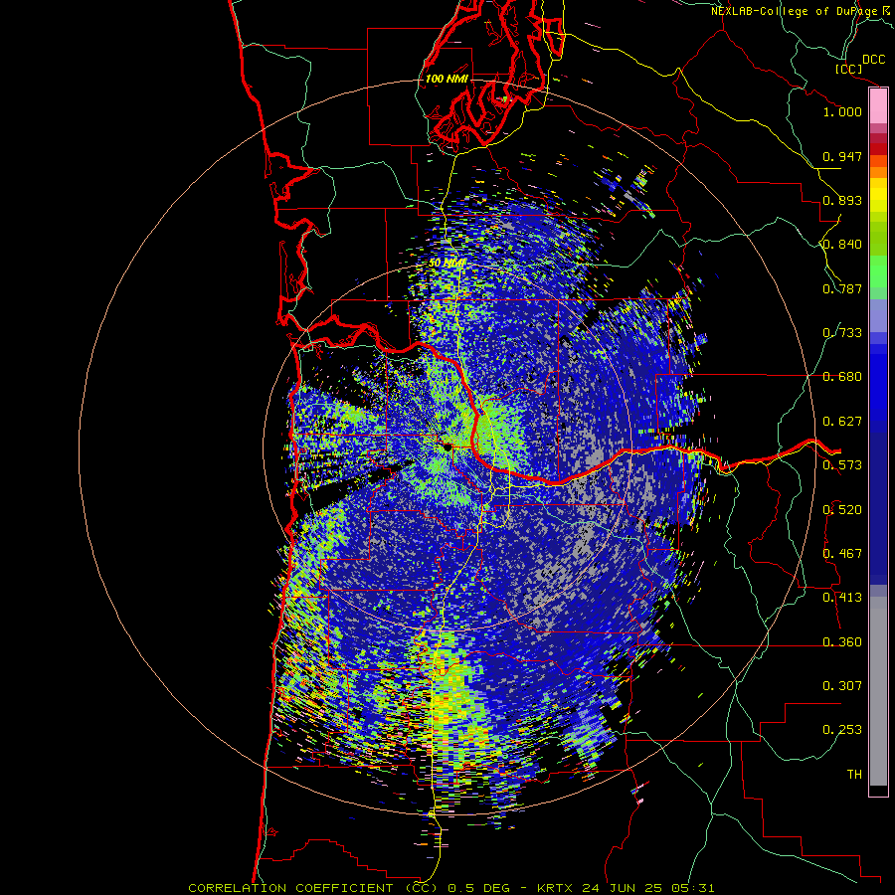Select the 0.627 legend value
The width and height of the screenshot is (895, 895).
coord(842,422)
